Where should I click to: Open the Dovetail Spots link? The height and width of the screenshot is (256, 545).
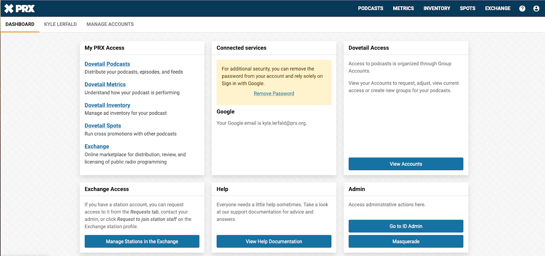pyautogui.click(x=103, y=126)
